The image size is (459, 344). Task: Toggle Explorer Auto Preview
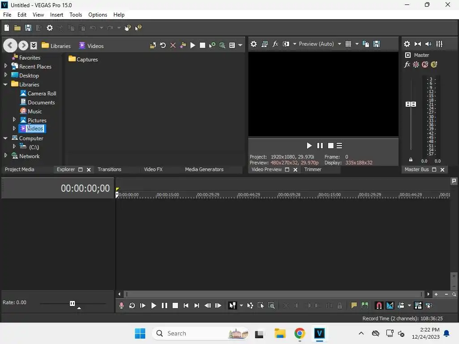(x=212, y=45)
